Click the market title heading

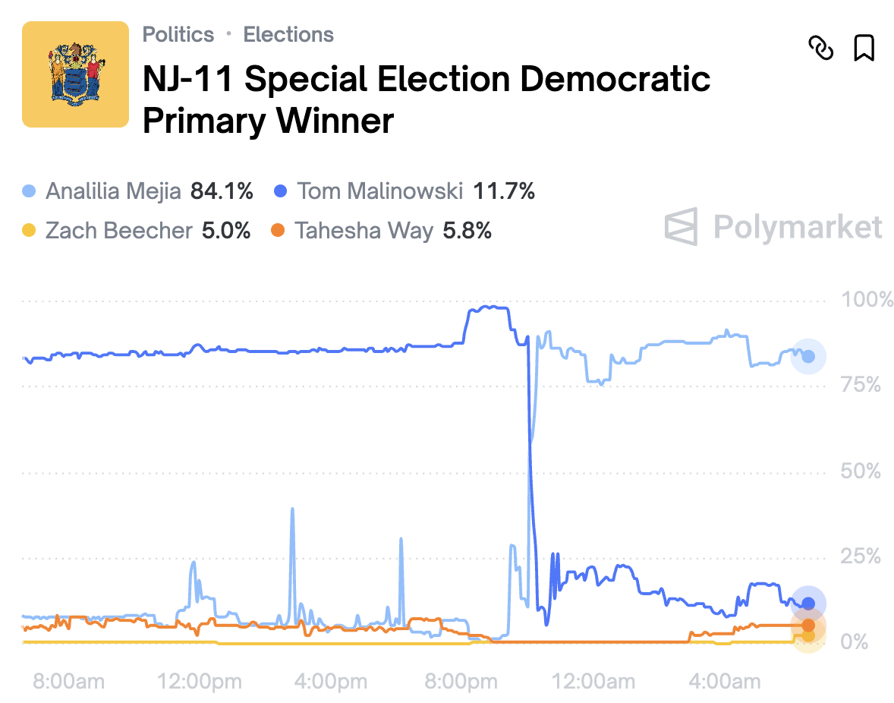click(x=427, y=99)
